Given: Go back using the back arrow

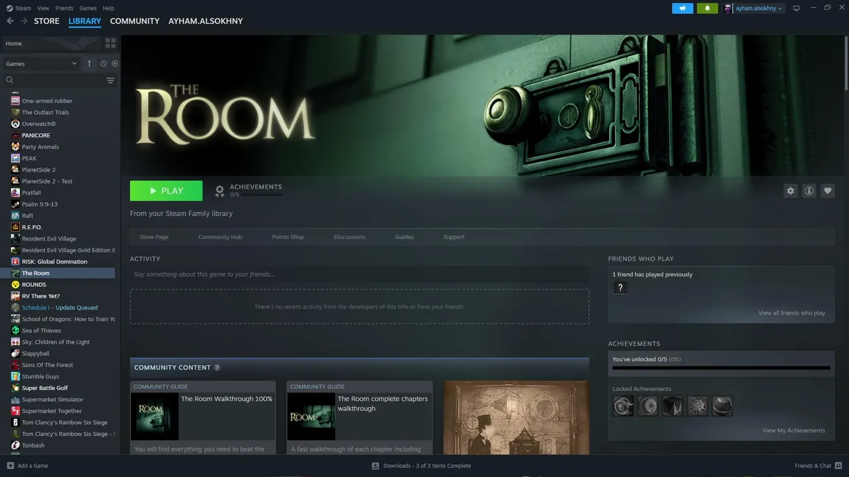Looking at the screenshot, I should tap(10, 21).
